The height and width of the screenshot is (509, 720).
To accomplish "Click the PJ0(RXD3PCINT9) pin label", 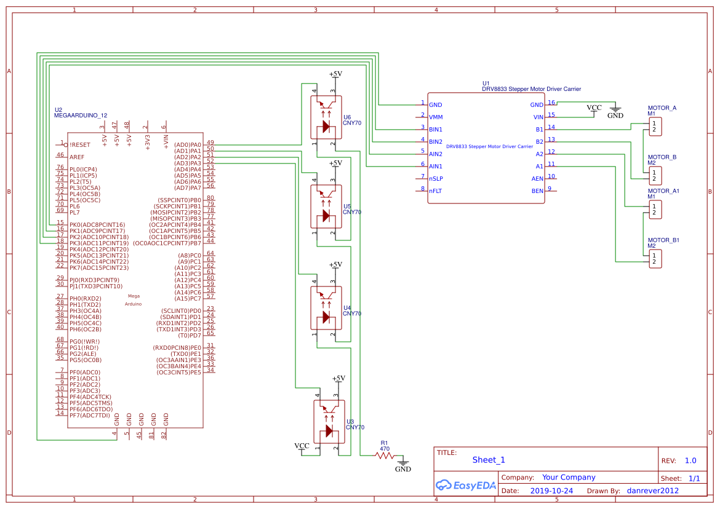I will point(94,280).
